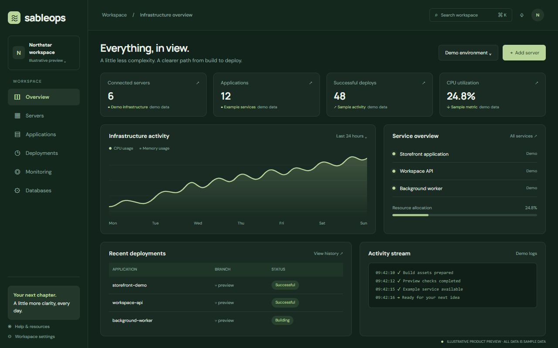Select Storefront application service row
Screen dimensions: 558x348
click(x=465, y=154)
